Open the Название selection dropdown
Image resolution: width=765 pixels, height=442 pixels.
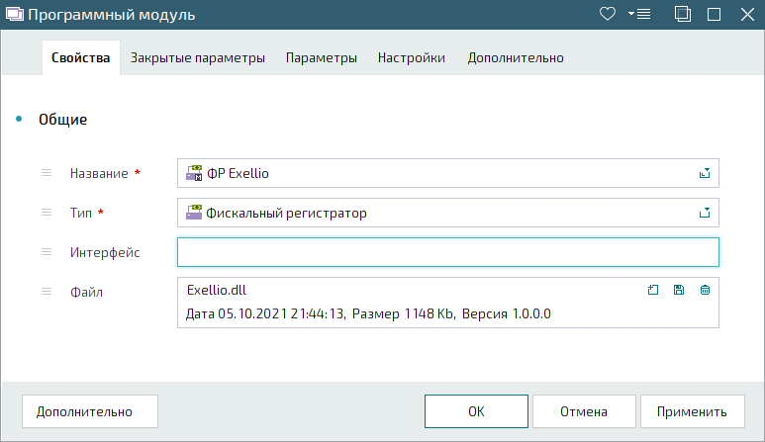[x=705, y=173]
